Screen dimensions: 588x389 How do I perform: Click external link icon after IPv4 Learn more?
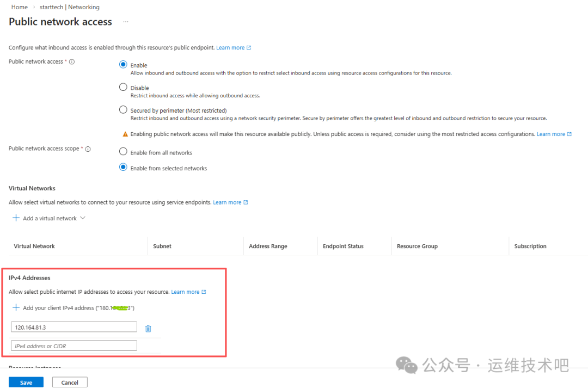[204, 292]
